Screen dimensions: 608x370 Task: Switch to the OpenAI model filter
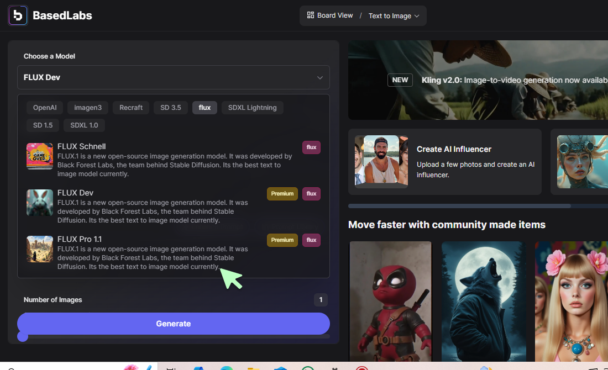pos(45,108)
